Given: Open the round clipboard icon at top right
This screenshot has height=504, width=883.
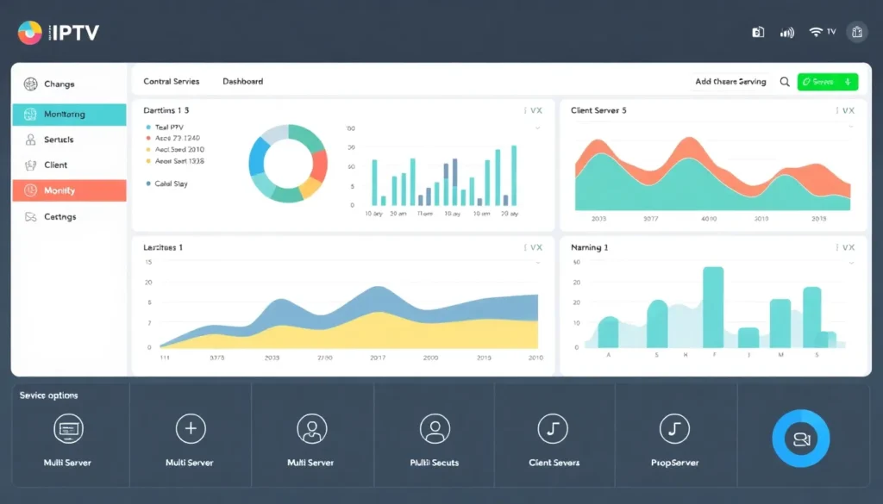Looking at the screenshot, I should click(x=856, y=33).
